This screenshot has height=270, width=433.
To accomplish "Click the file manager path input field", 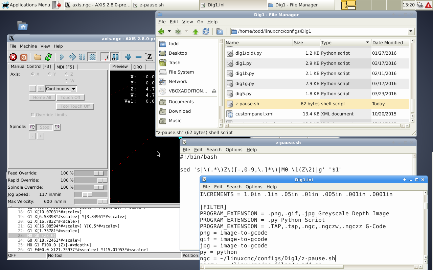I will [x=319, y=31].
